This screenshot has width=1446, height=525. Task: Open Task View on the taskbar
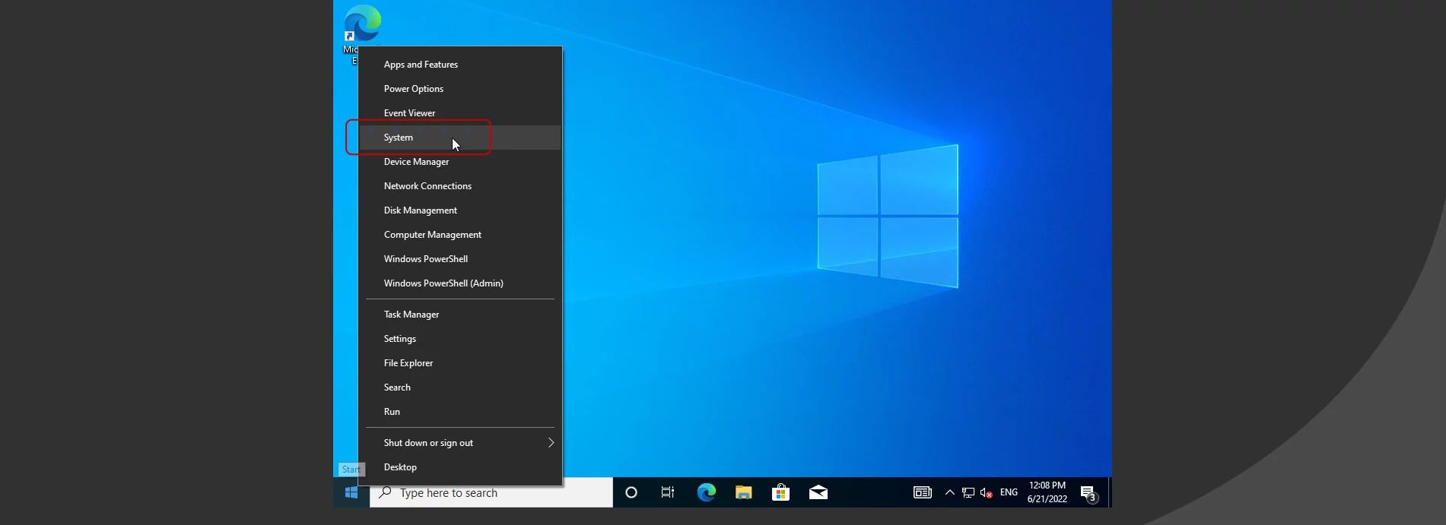(668, 492)
